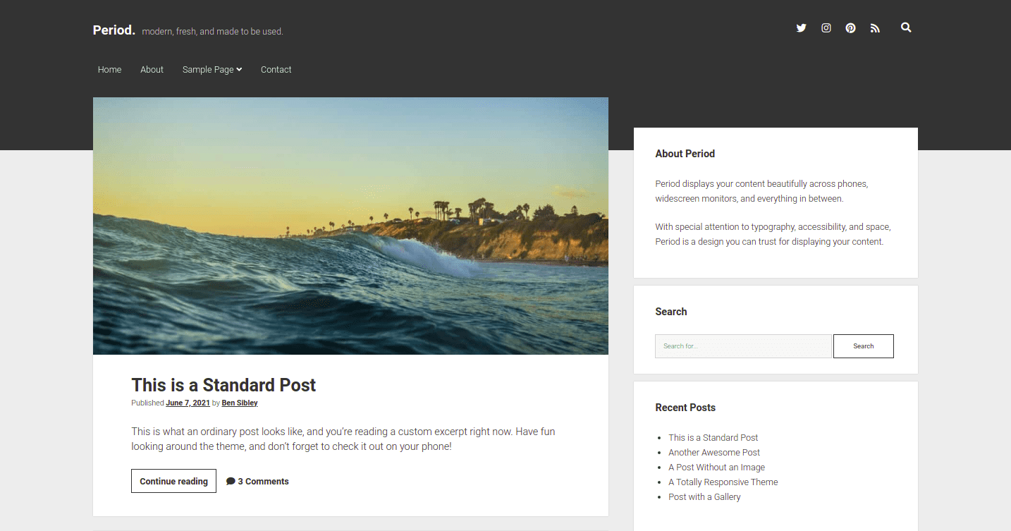Click the paragraph starting 'With special attention to typography'

773,234
